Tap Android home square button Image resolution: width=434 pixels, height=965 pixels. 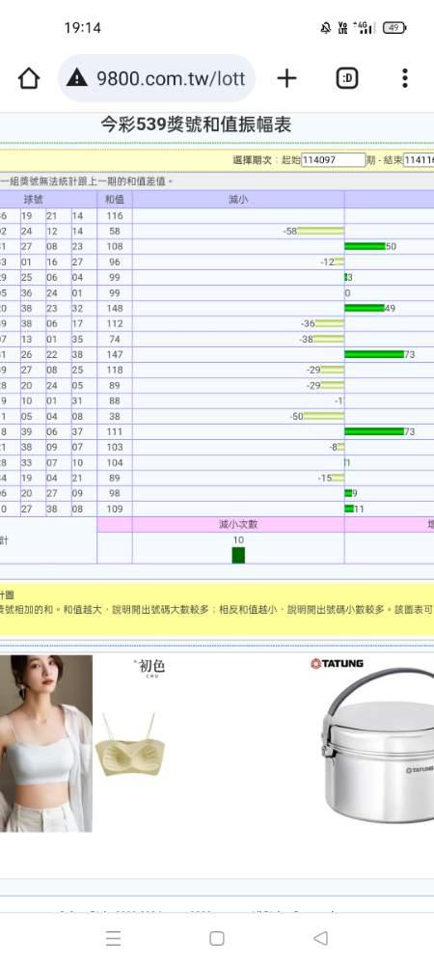tap(216, 938)
